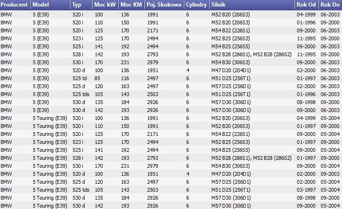Click the Rok Do column header
Image resolution: width=342 pixels, height=209 pixels.
click(x=330, y=5)
